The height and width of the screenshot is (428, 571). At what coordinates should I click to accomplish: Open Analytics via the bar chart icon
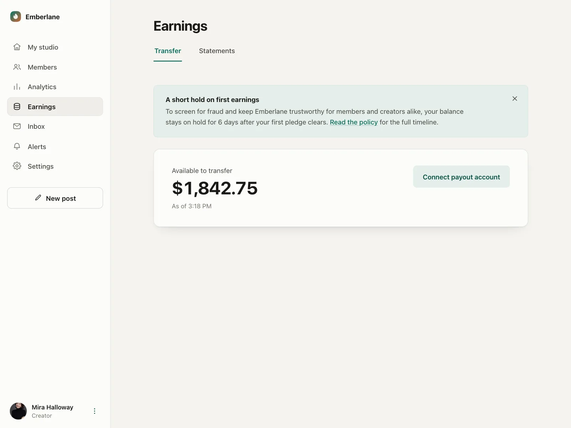tap(17, 87)
